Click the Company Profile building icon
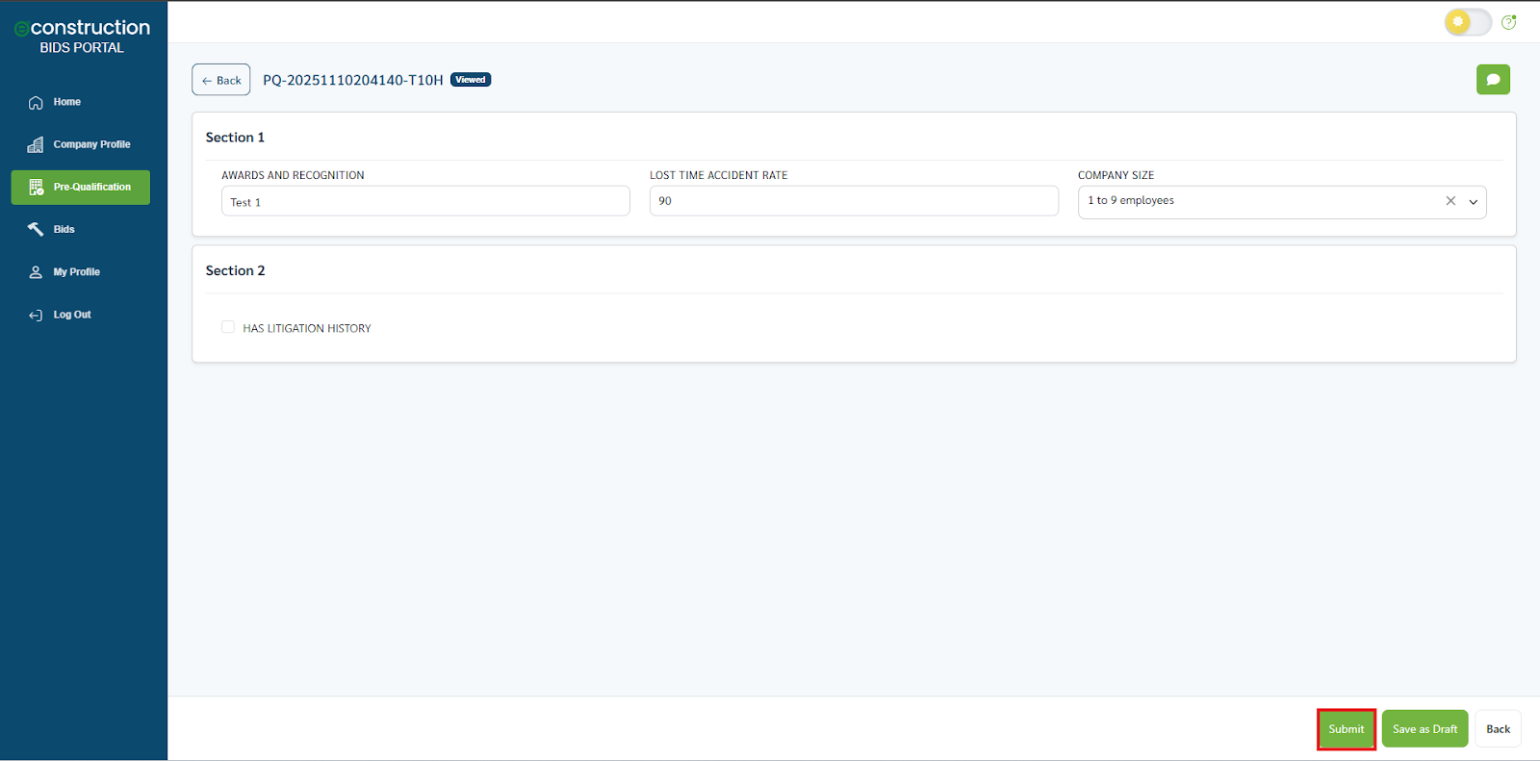 (x=36, y=145)
